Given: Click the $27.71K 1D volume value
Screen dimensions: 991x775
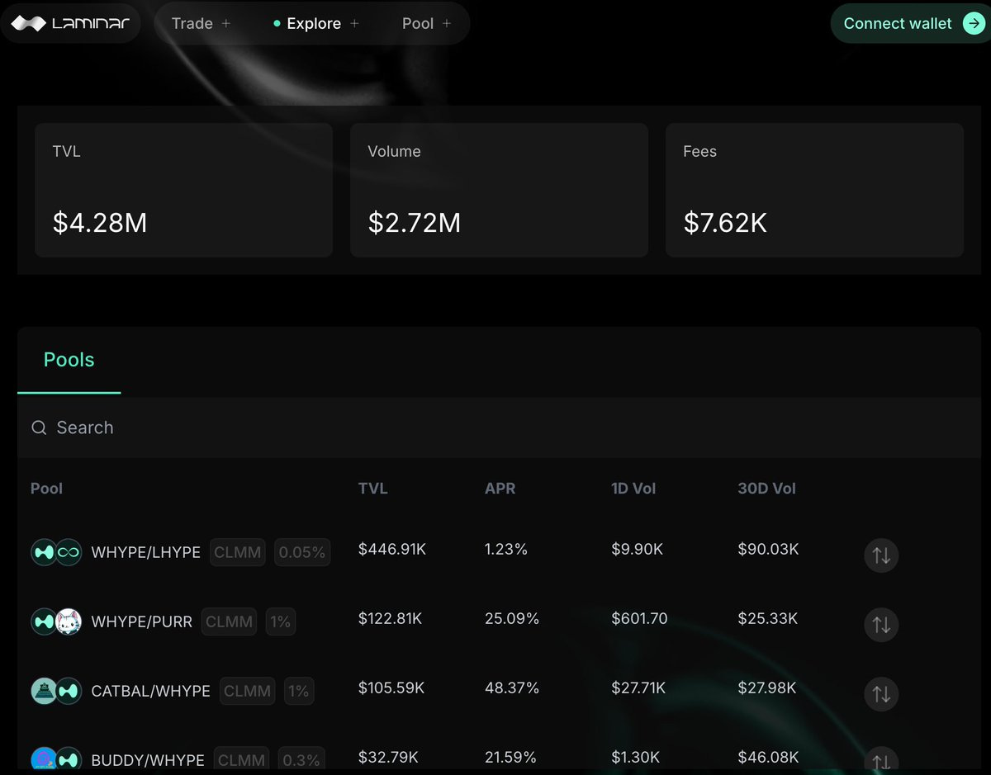Looking at the screenshot, I should tap(638, 688).
